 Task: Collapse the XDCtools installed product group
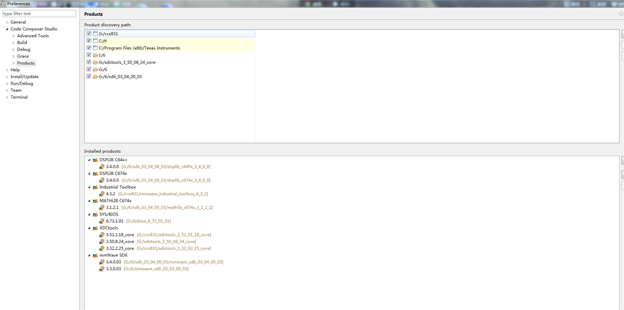coord(89,228)
